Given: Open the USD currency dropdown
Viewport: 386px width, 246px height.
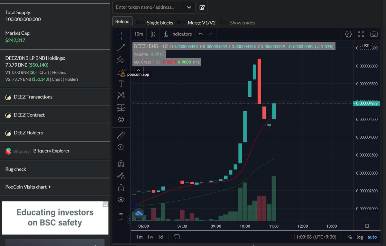Looking at the screenshot, I should [x=367, y=46].
